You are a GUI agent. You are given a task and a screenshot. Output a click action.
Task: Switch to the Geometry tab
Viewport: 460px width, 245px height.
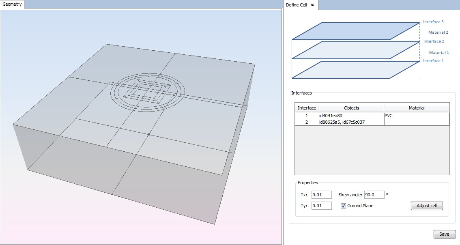pos(12,4)
